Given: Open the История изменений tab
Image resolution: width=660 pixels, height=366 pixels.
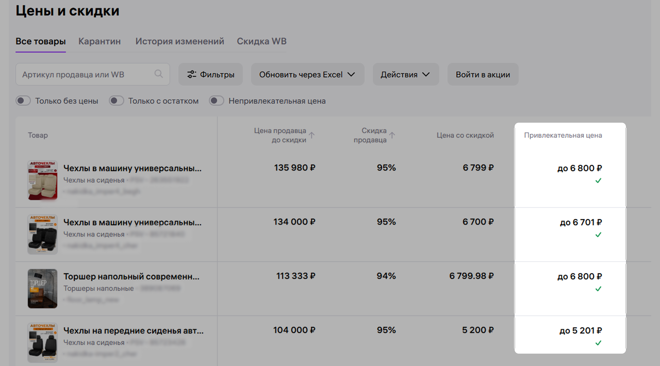Looking at the screenshot, I should [180, 41].
